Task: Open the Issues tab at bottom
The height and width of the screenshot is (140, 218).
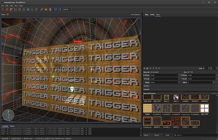Action: coord(12,126)
